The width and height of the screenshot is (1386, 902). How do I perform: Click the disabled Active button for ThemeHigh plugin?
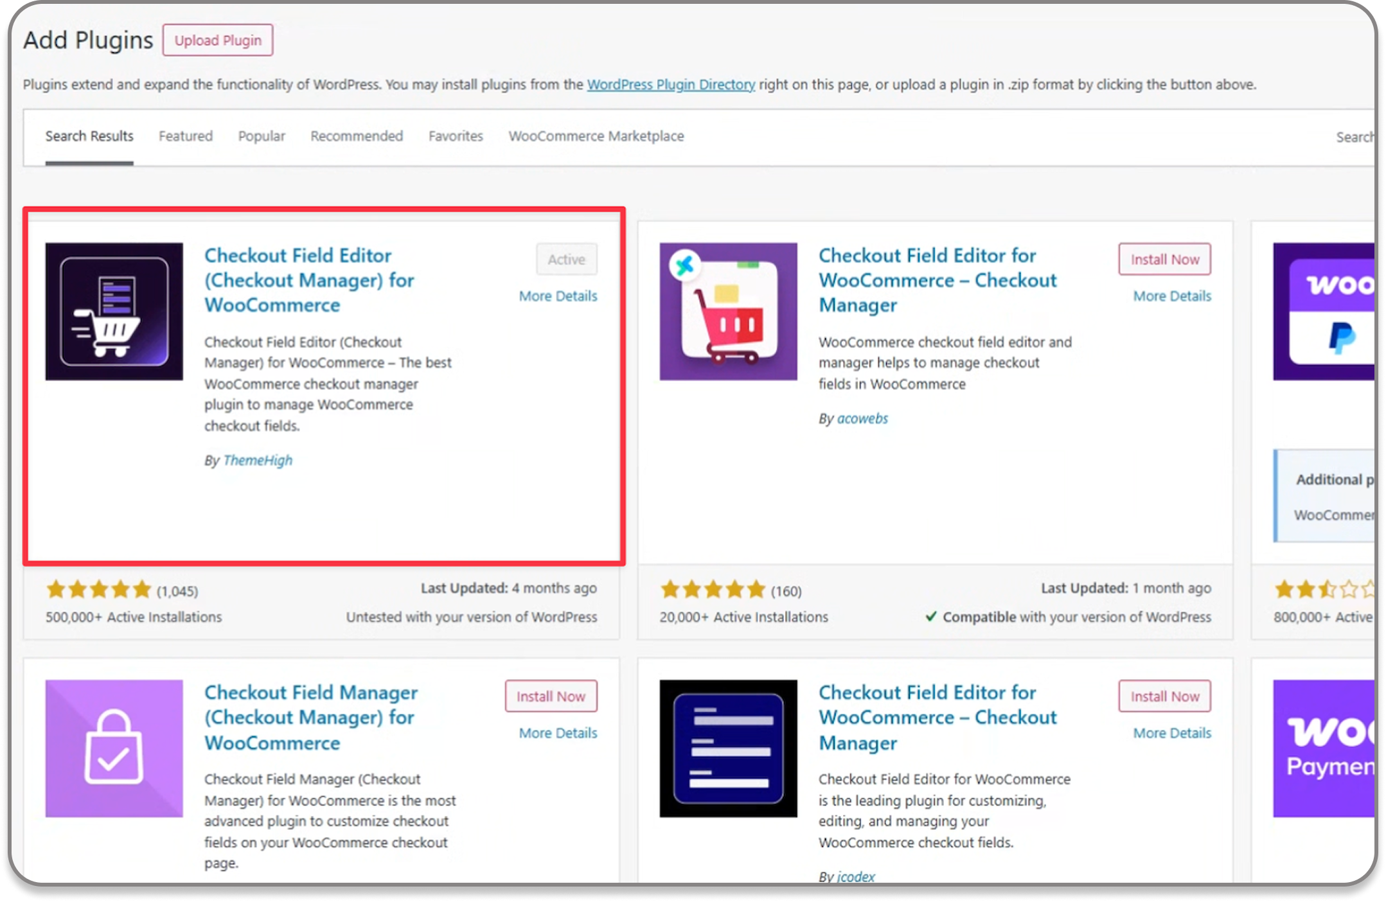pyautogui.click(x=567, y=260)
